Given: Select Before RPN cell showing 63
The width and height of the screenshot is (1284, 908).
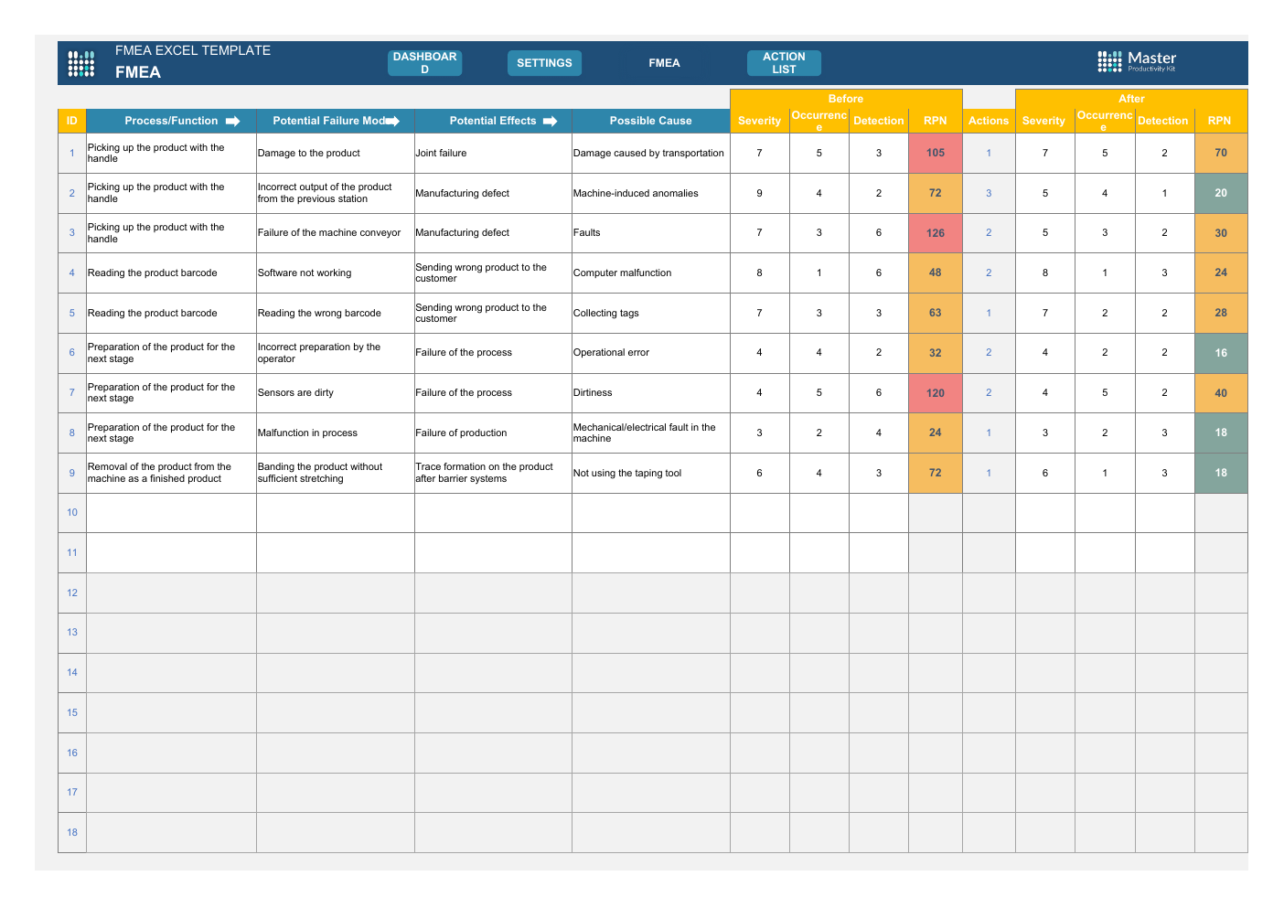Looking at the screenshot, I should tap(936, 313).
